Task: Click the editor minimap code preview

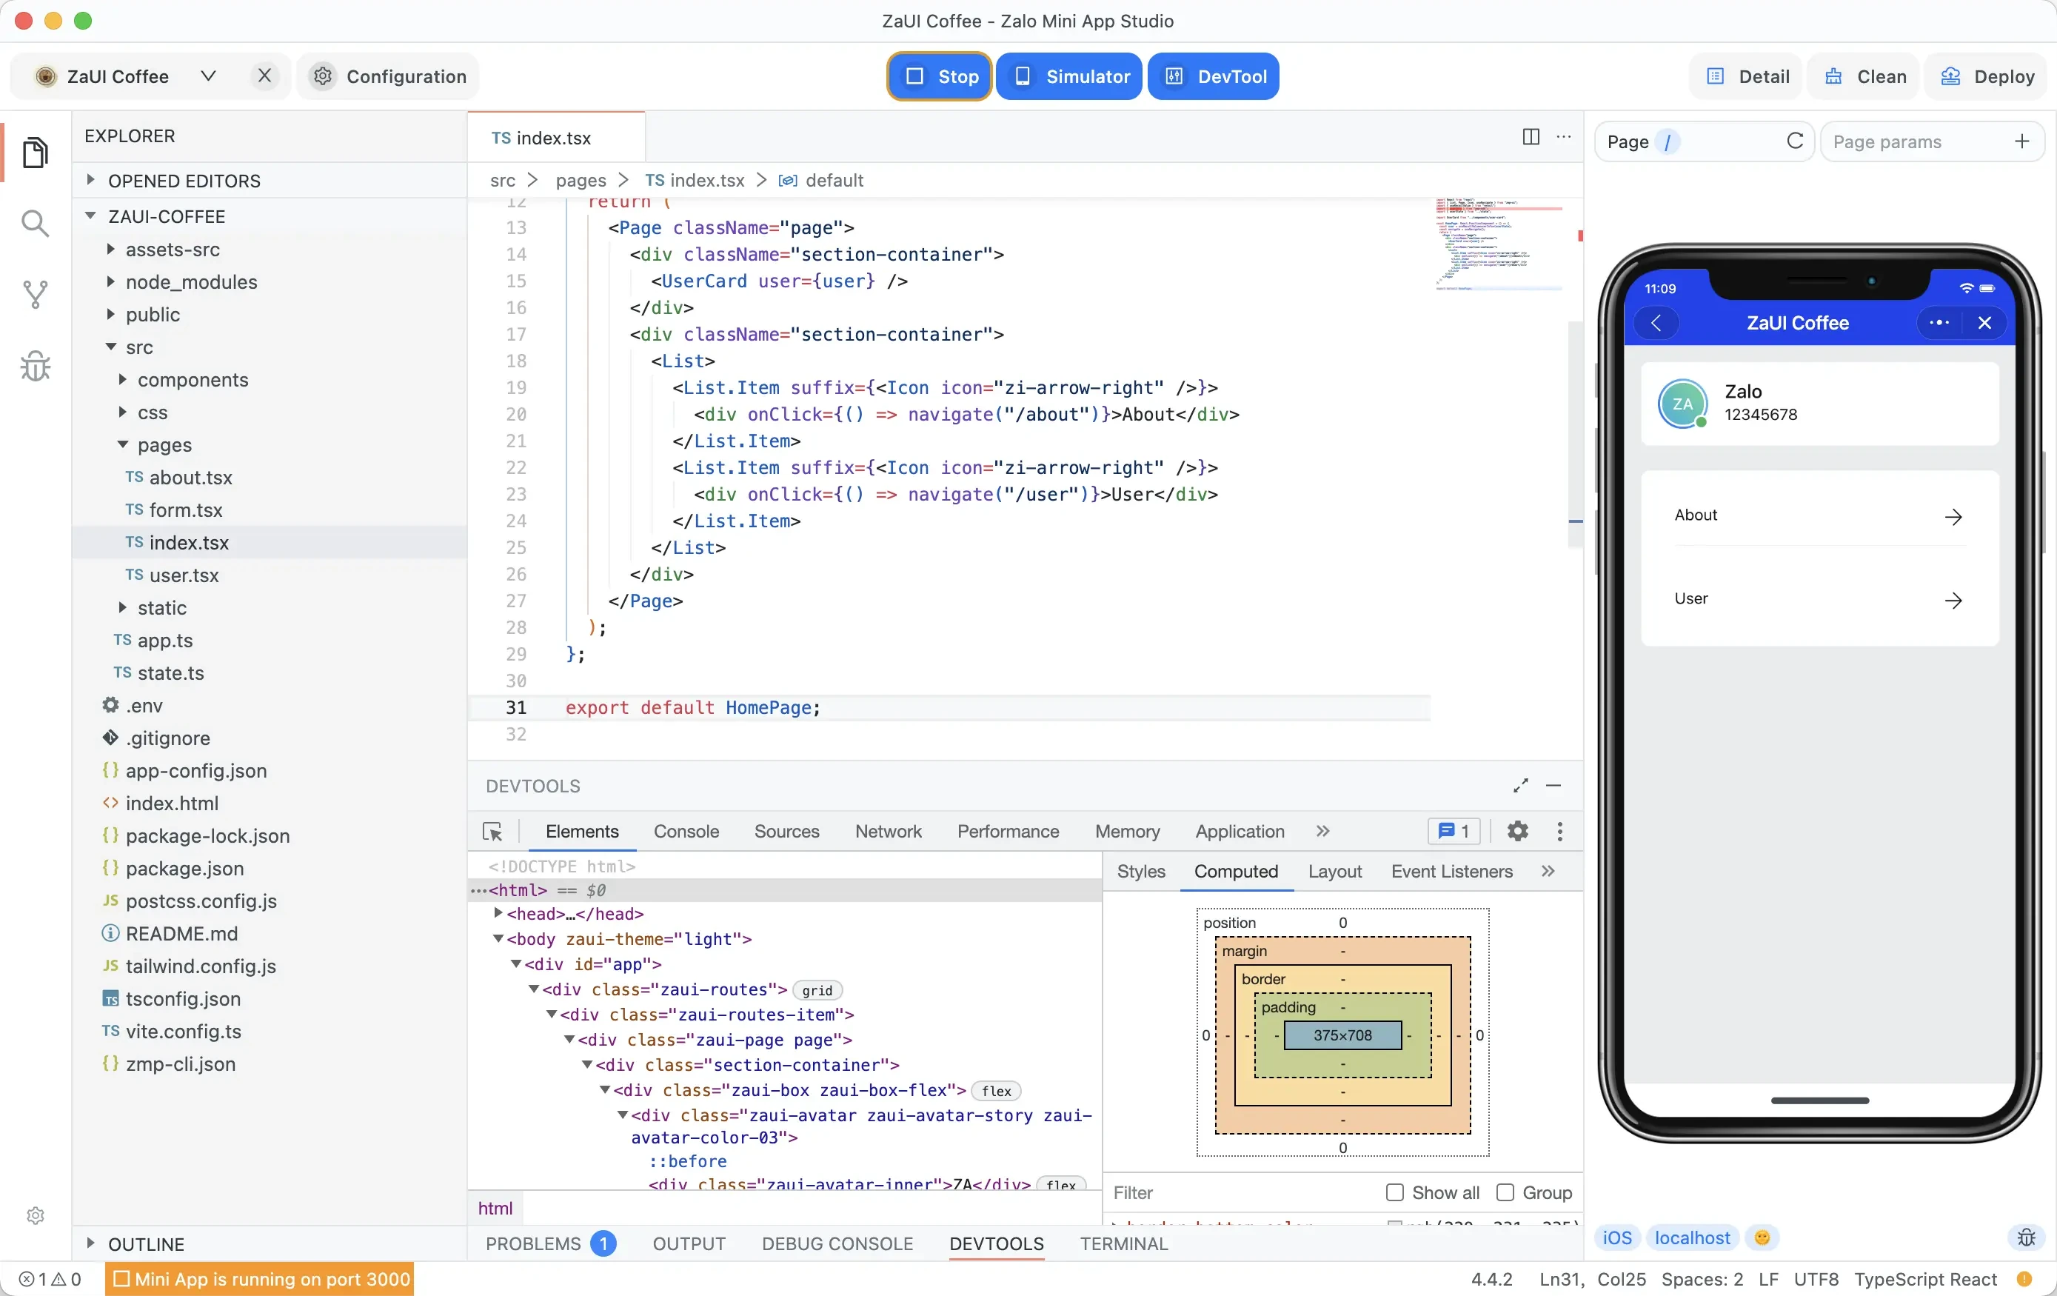Action: click(x=1499, y=244)
